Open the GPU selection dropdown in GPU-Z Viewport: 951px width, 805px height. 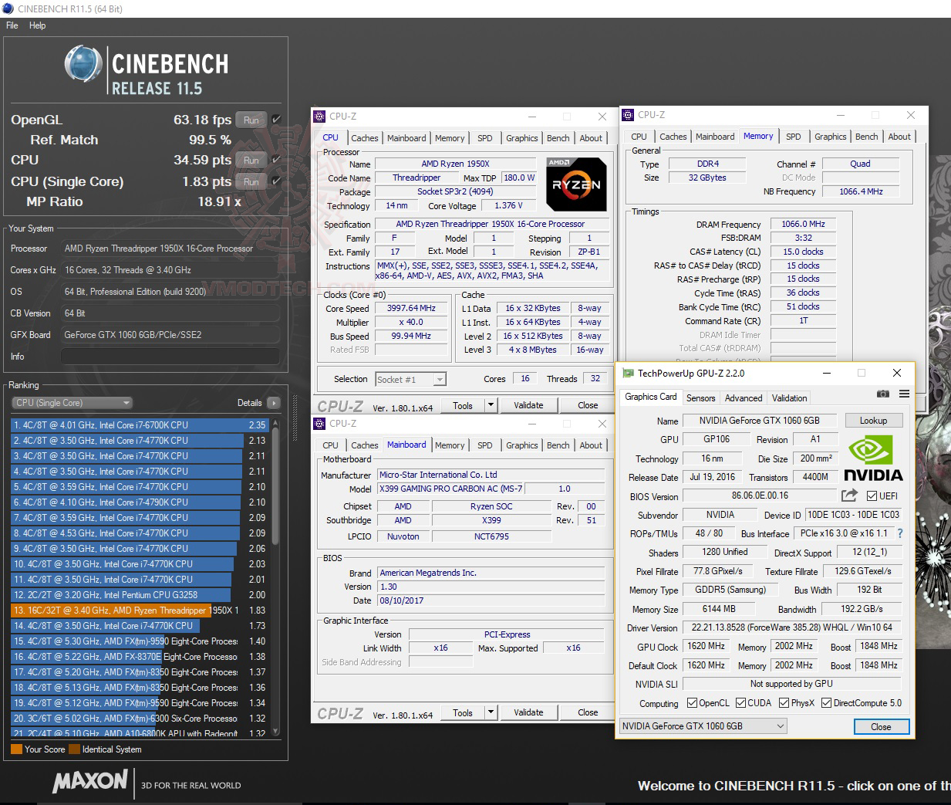point(779,726)
